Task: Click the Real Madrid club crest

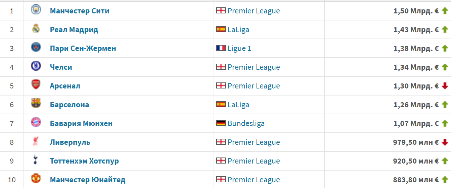Action: pyautogui.click(x=36, y=29)
